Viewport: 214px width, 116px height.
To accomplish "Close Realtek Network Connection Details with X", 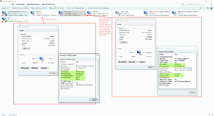I will (97, 55).
